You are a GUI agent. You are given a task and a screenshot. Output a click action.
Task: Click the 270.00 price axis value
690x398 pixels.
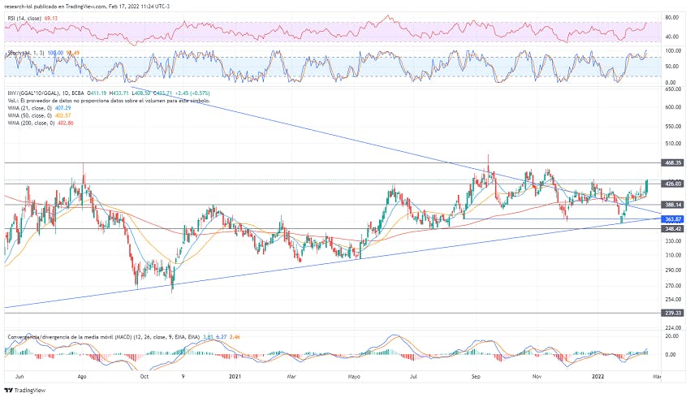coord(673,286)
